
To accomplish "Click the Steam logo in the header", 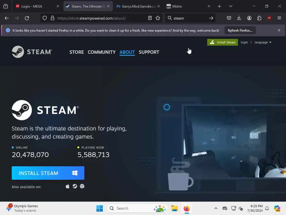I will [x=32, y=52].
